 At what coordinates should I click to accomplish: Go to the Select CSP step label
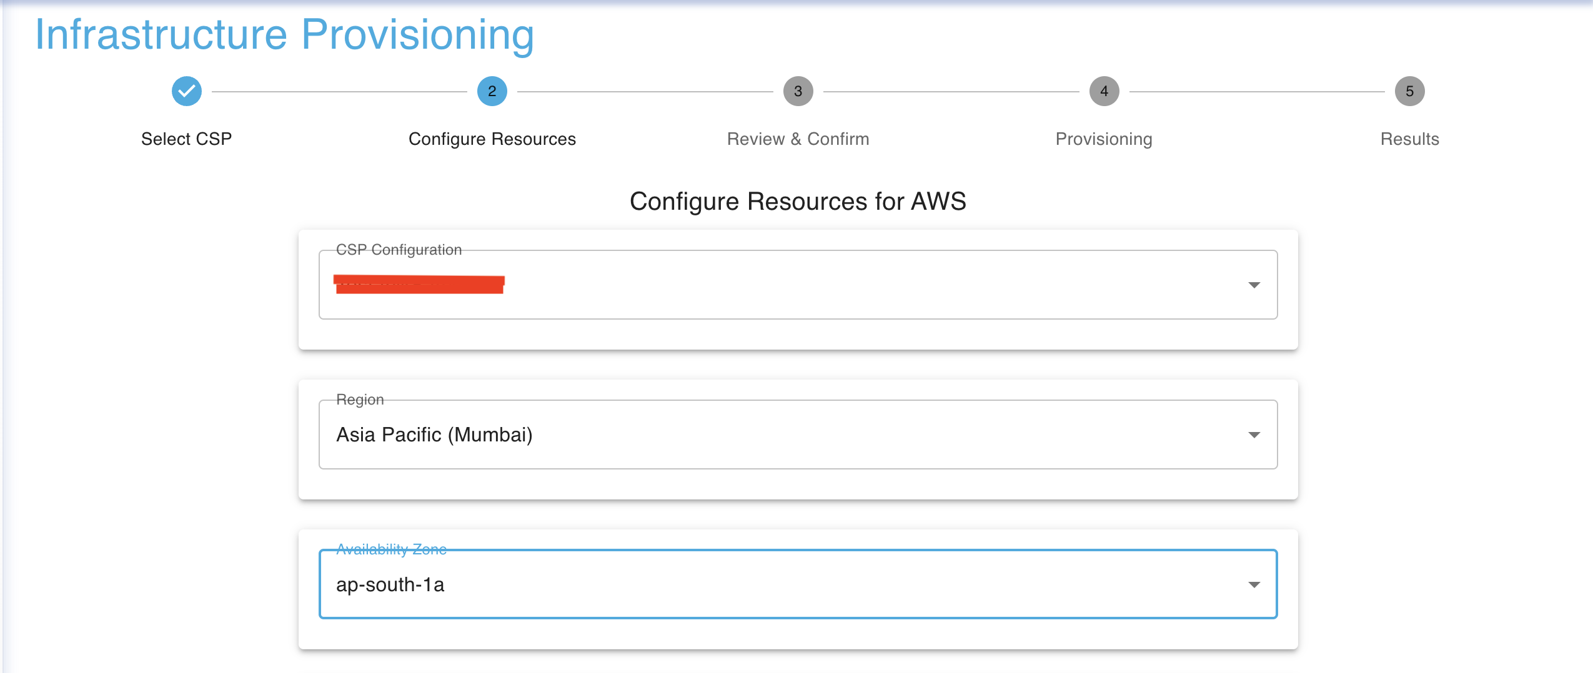pos(186,139)
